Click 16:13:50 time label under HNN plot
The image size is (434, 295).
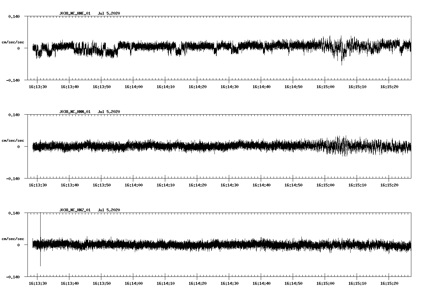coord(102,185)
